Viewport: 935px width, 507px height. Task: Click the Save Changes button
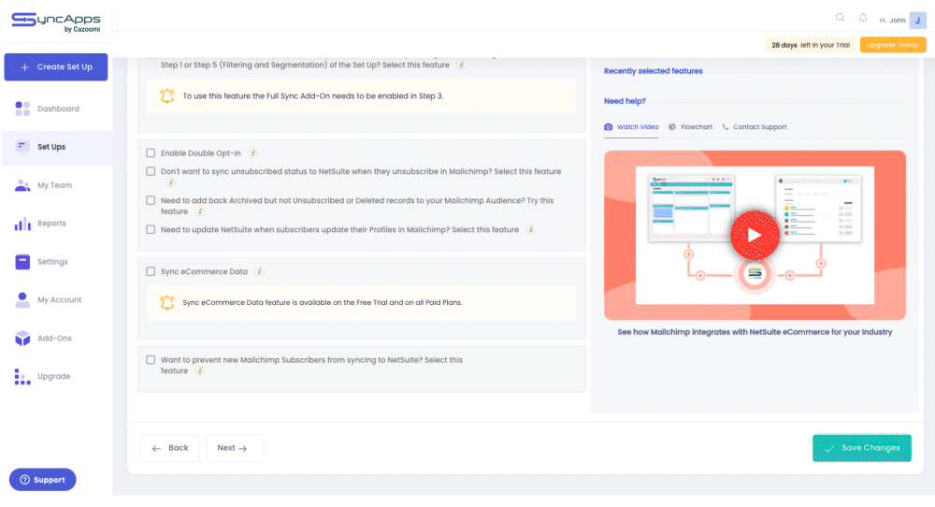862,448
